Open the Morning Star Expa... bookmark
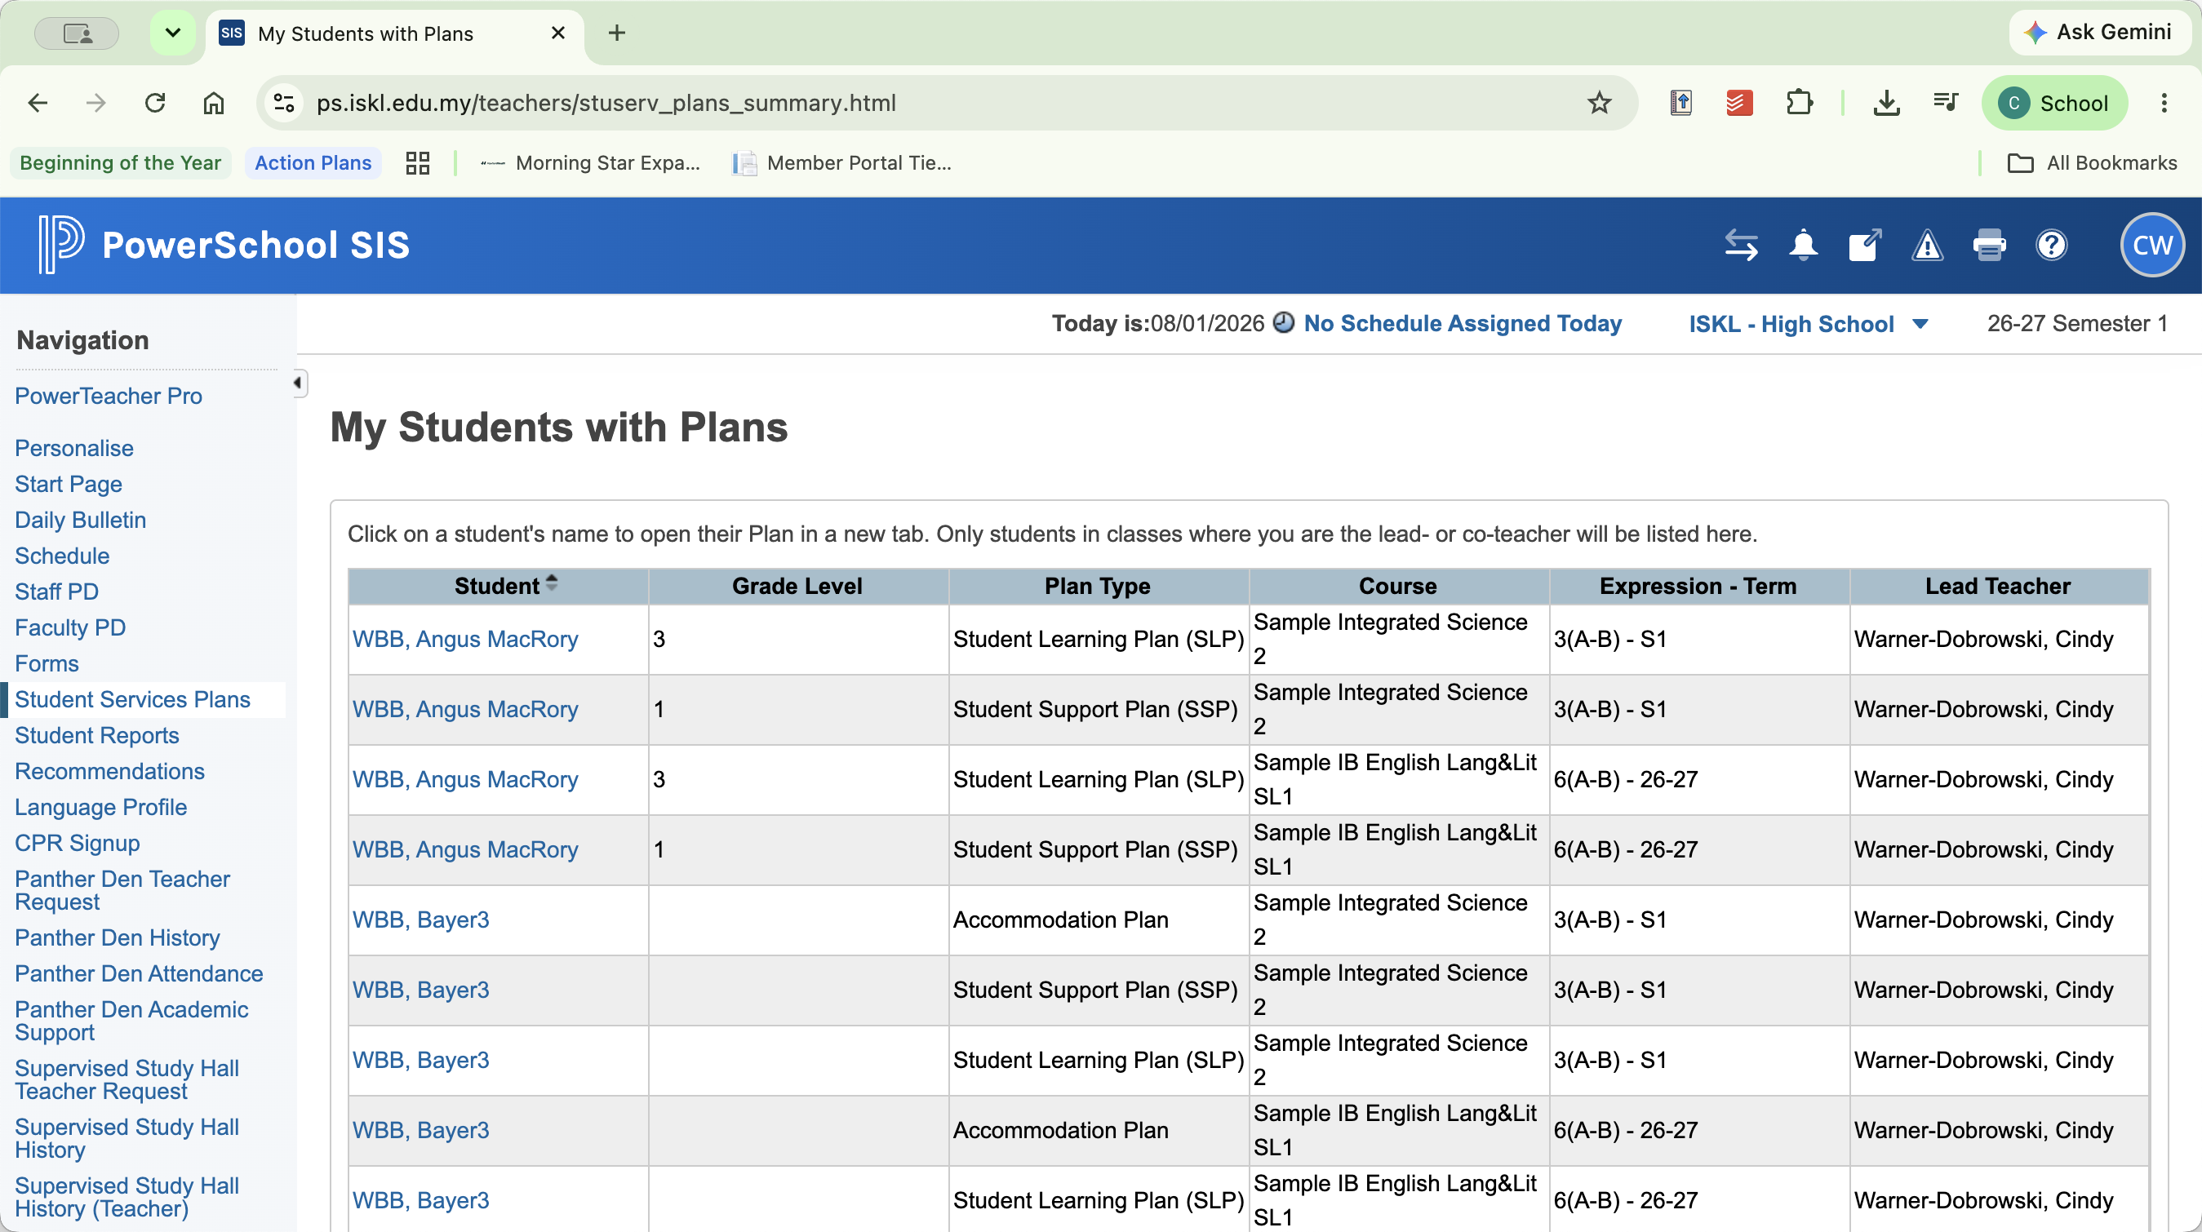Viewport: 2202px width, 1232px height. pos(590,163)
